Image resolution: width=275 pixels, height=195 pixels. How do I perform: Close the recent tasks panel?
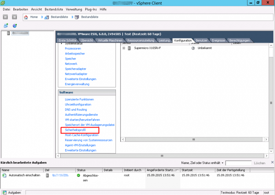pos(272,162)
